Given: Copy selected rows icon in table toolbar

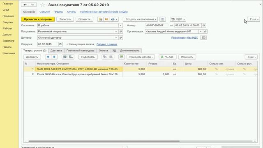Looking at the screenshot, I should (x=105, y=57).
